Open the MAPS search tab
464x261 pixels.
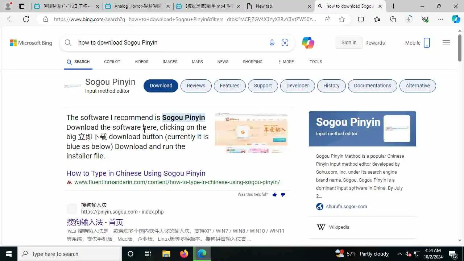click(x=197, y=62)
